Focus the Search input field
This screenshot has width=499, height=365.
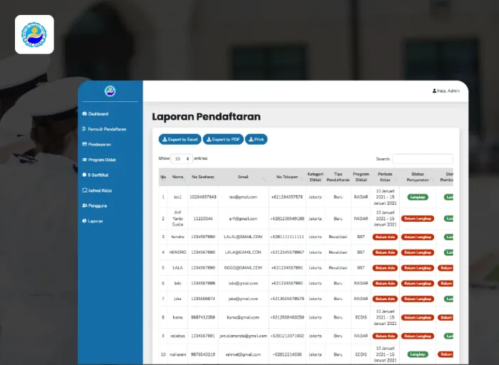coord(423,159)
